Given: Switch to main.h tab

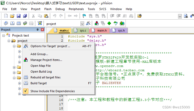Looking at the screenshot, I should pyautogui.click(x=99, y=30).
